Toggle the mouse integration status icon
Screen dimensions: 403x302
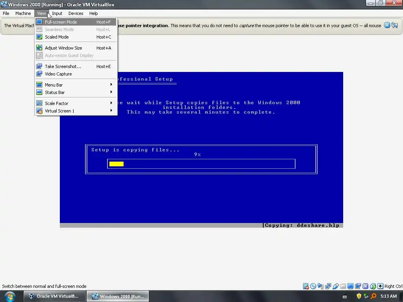[373, 286]
